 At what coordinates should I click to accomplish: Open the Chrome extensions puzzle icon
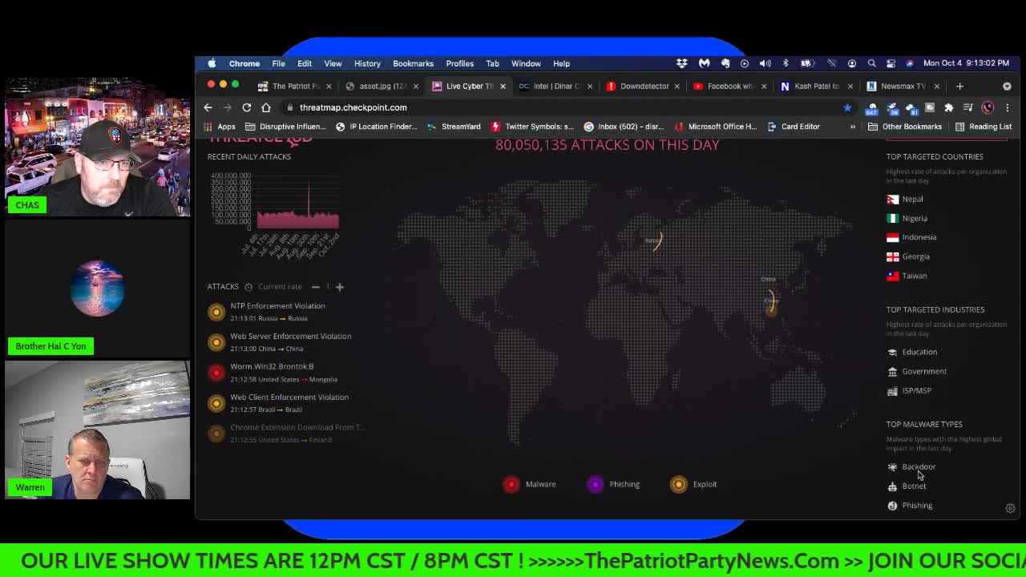pyautogui.click(x=949, y=107)
